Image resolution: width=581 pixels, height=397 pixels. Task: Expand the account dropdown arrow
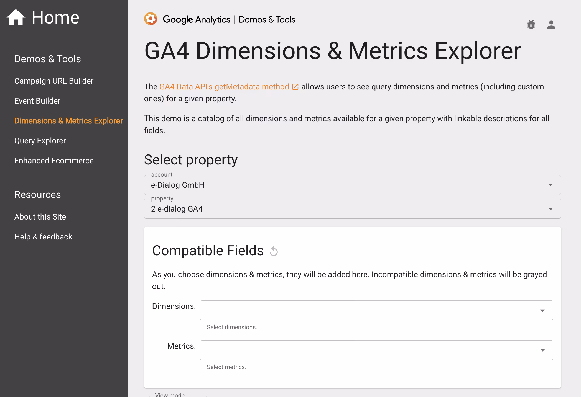[551, 185]
